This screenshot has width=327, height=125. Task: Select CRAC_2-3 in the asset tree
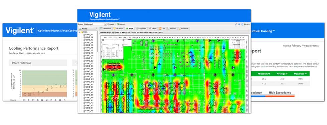[x=89, y=63]
